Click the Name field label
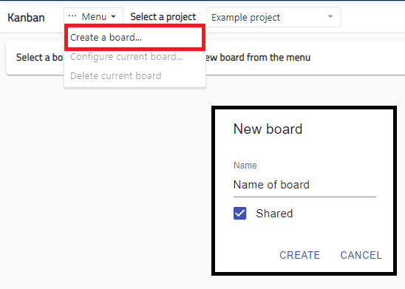Viewport: 405px width, 289px height. click(245, 166)
